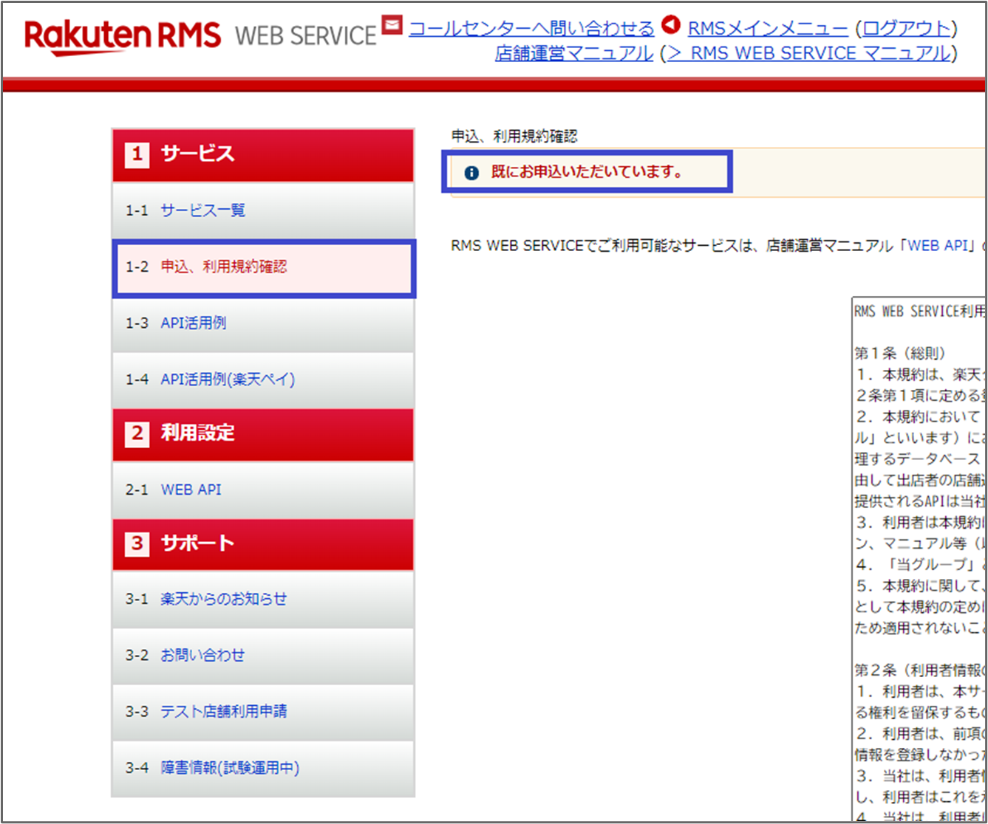The height and width of the screenshot is (824, 988).
Task: Click the WEB SERVICE header title text
Action: pos(306,35)
